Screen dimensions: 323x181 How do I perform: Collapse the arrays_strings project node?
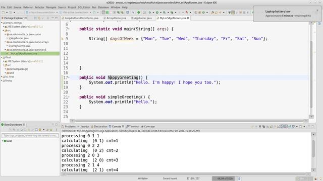2,23
